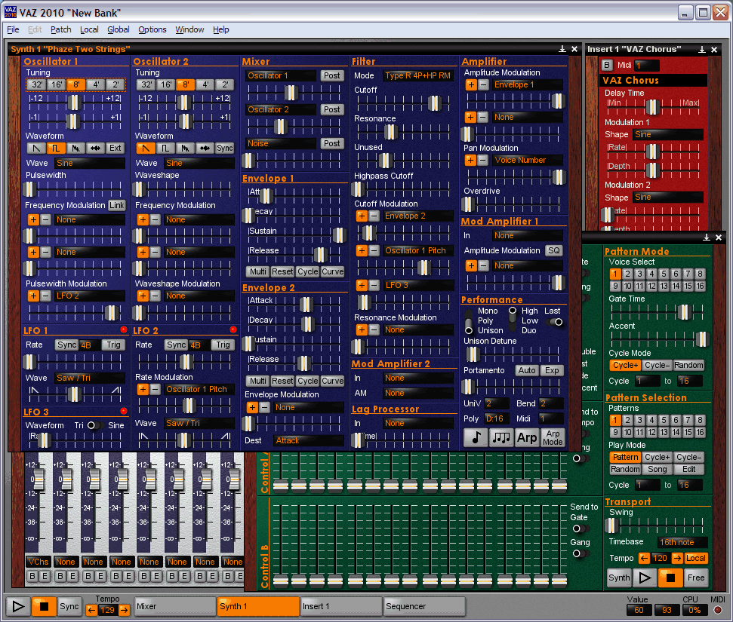
Task: Click the LFO 3 red indicator light
Action: coord(124,411)
